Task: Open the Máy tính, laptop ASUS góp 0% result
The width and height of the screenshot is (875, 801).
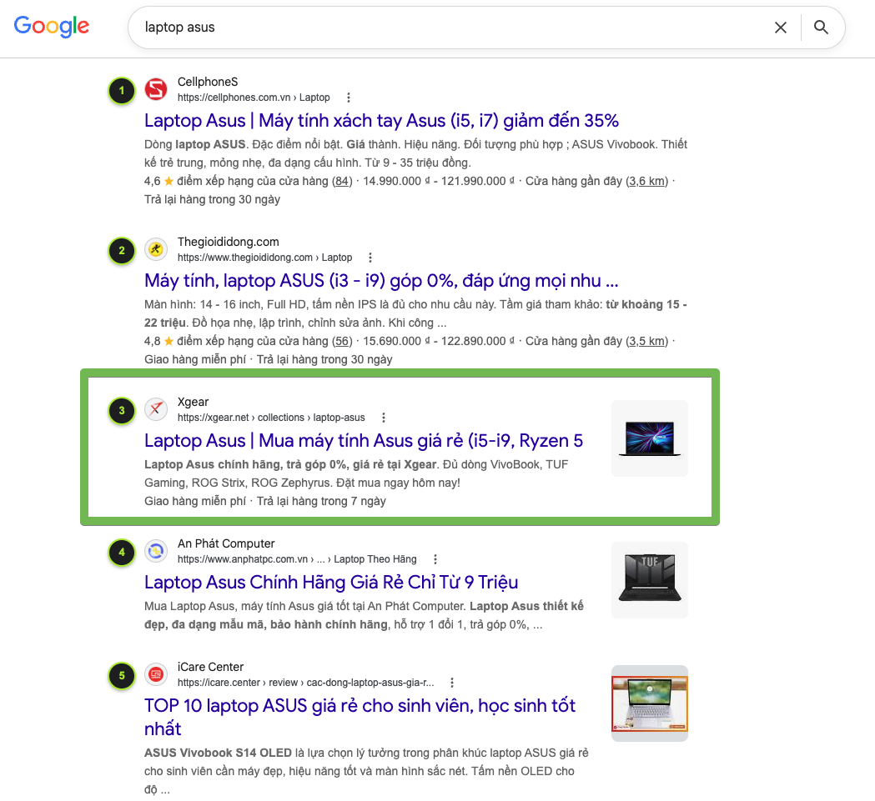Action: coord(382,281)
